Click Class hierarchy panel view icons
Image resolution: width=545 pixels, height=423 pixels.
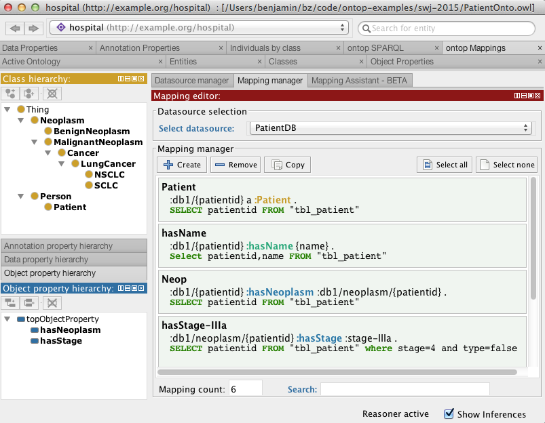[x=131, y=79]
